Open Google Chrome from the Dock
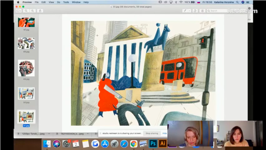This screenshot has height=150, width=266. click(x=134, y=143)
